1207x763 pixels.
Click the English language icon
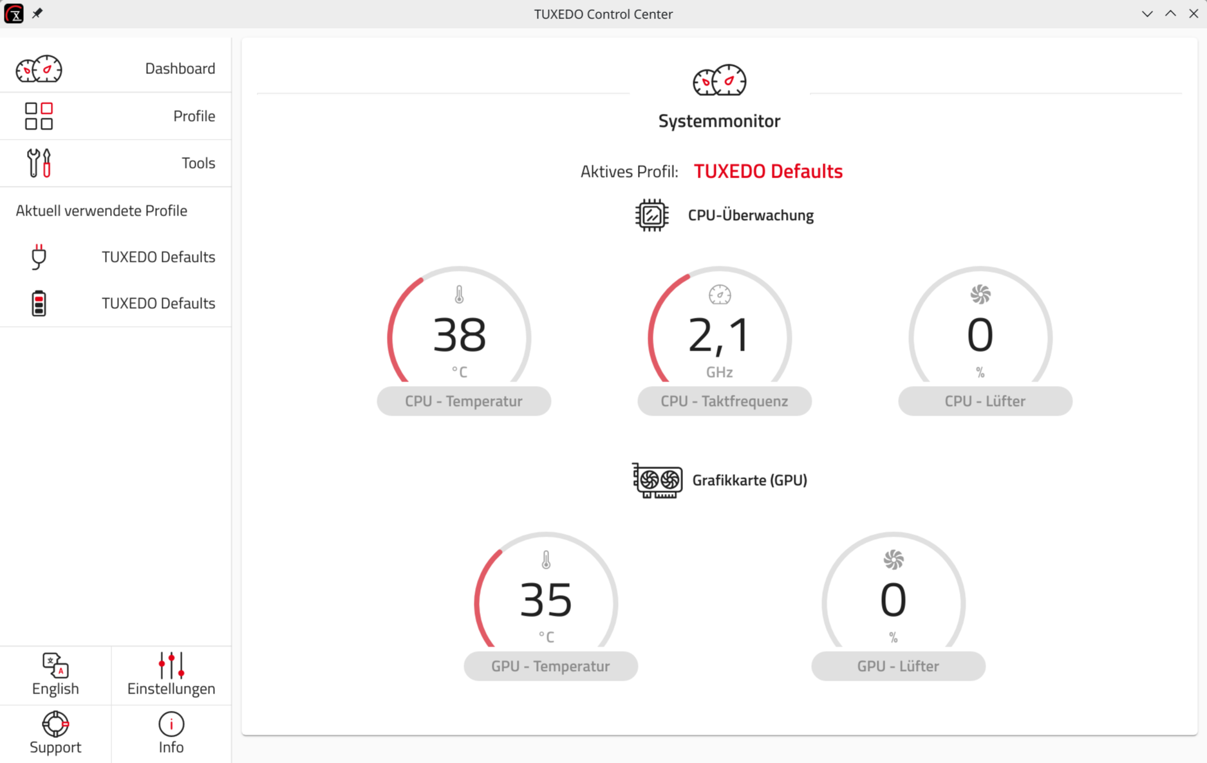pyautogui.click(x=55, y=665)
